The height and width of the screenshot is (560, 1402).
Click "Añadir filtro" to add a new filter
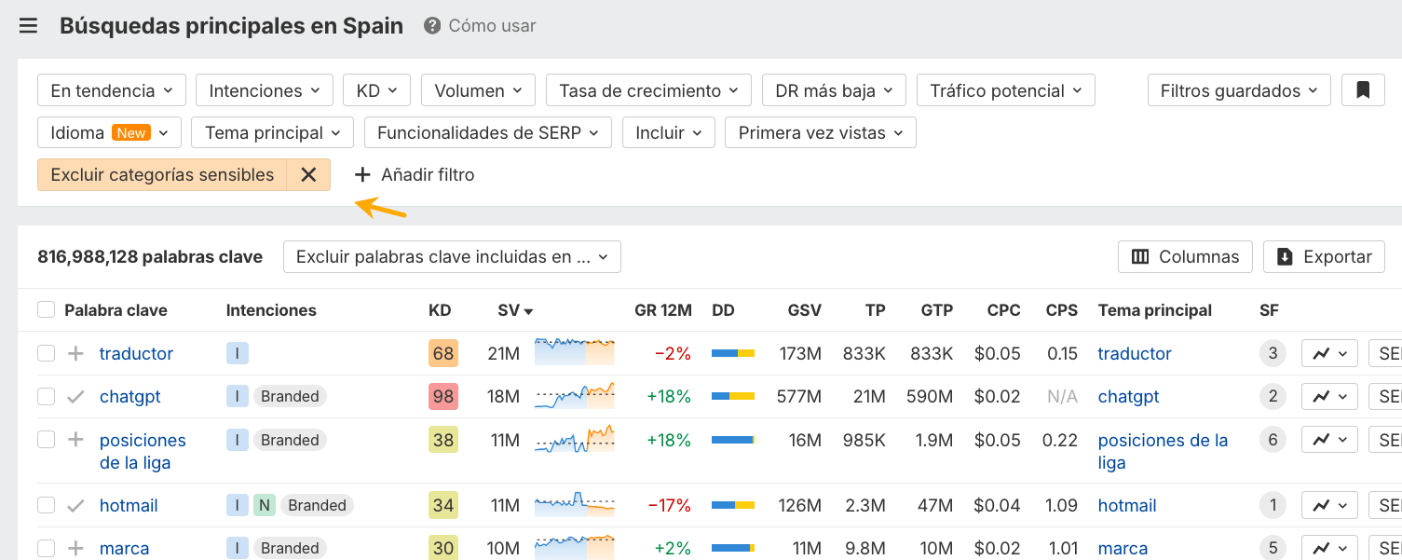[x=414, y=174]
